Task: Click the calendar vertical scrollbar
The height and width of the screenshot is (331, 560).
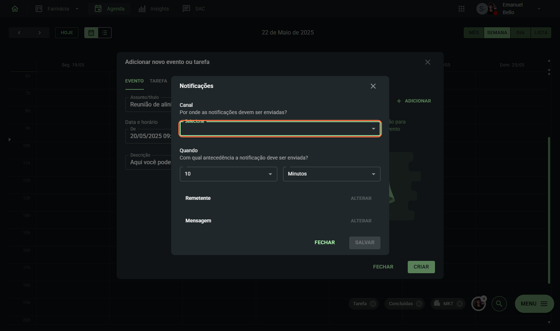Action: [x=549, y=210]
